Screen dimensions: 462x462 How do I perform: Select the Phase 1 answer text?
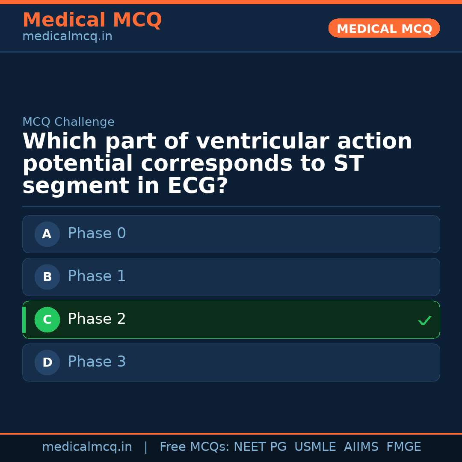[x=97, y=276]
